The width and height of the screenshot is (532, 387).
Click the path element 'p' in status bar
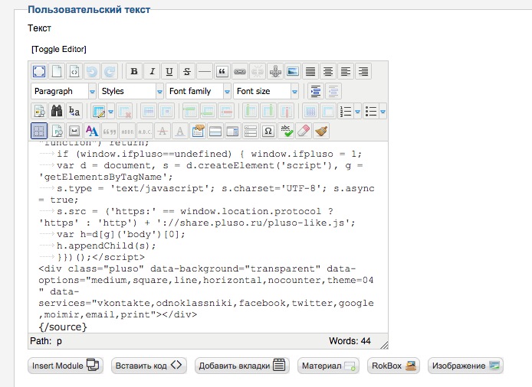(59, 341)
